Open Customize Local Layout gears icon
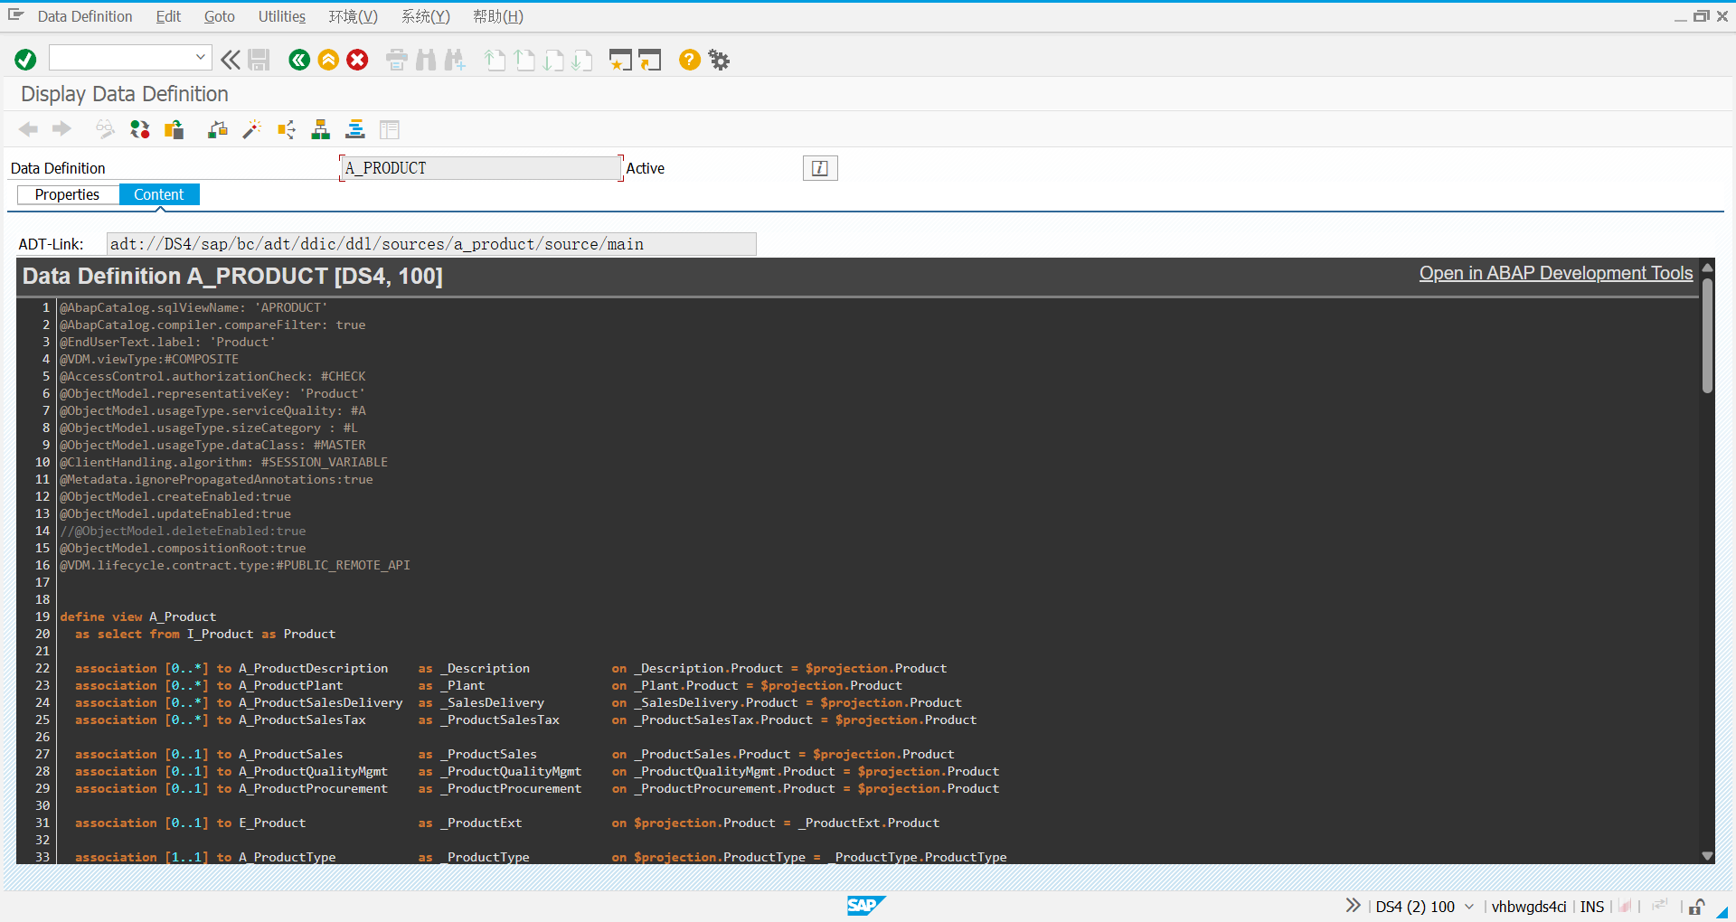Image resolution: width=1736 pixels, height=922 pixels. tap(719, 60)
